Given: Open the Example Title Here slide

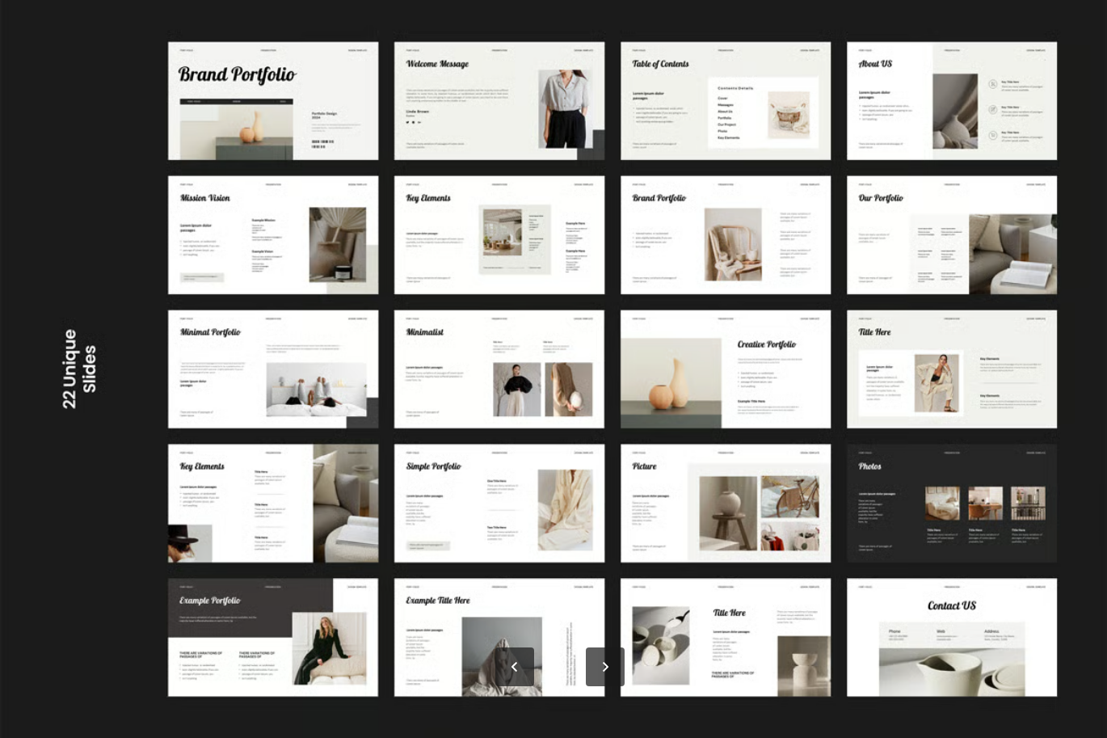Looking at the screenshot, I should pyautogui.click(x=499, y=638).
